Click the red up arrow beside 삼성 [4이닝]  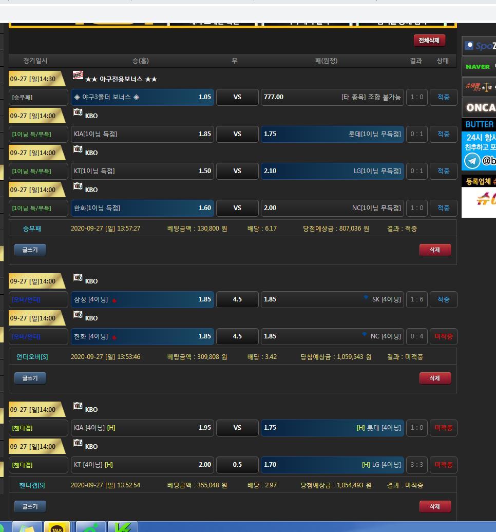[x=114, y=301]
